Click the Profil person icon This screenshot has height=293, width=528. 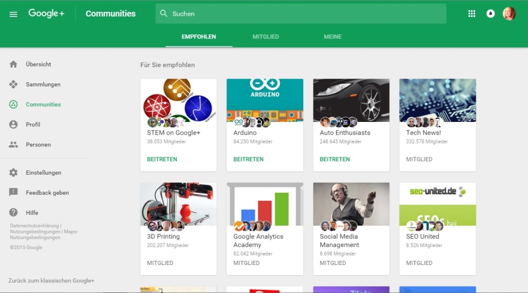pos(13,124)
